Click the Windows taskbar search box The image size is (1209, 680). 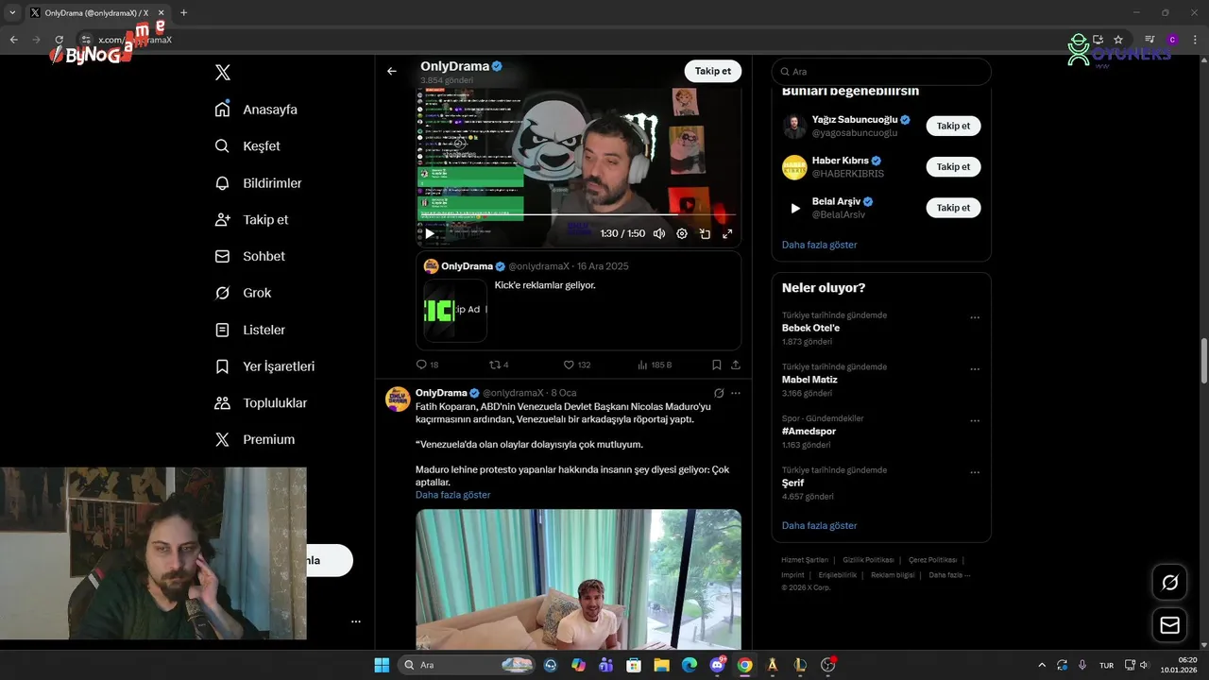[x=468, y=665]
